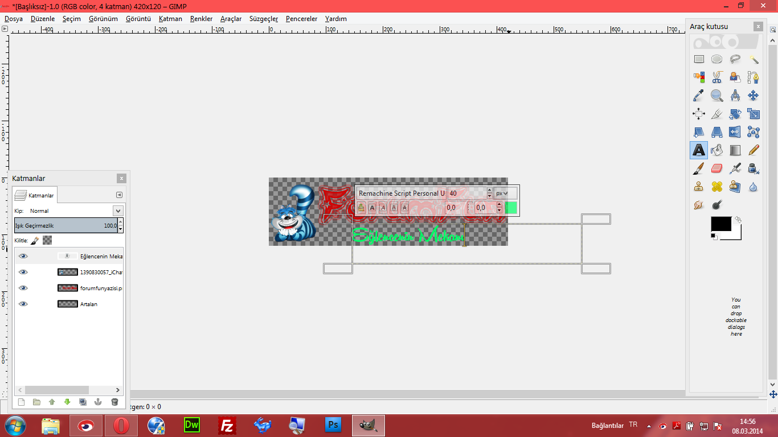Viewport: 778px width, 437px height.
Task: Select the Airbrush tool
Action: [x=735, y=168]
